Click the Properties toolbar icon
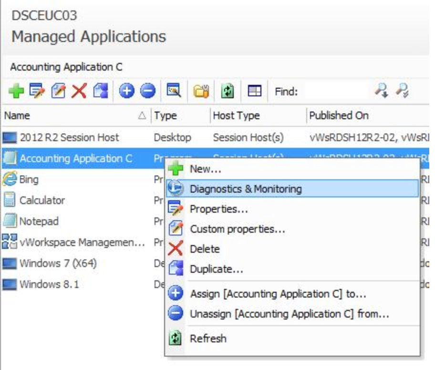Viewport: 435px width, 370px height. (x=37, y=91)
